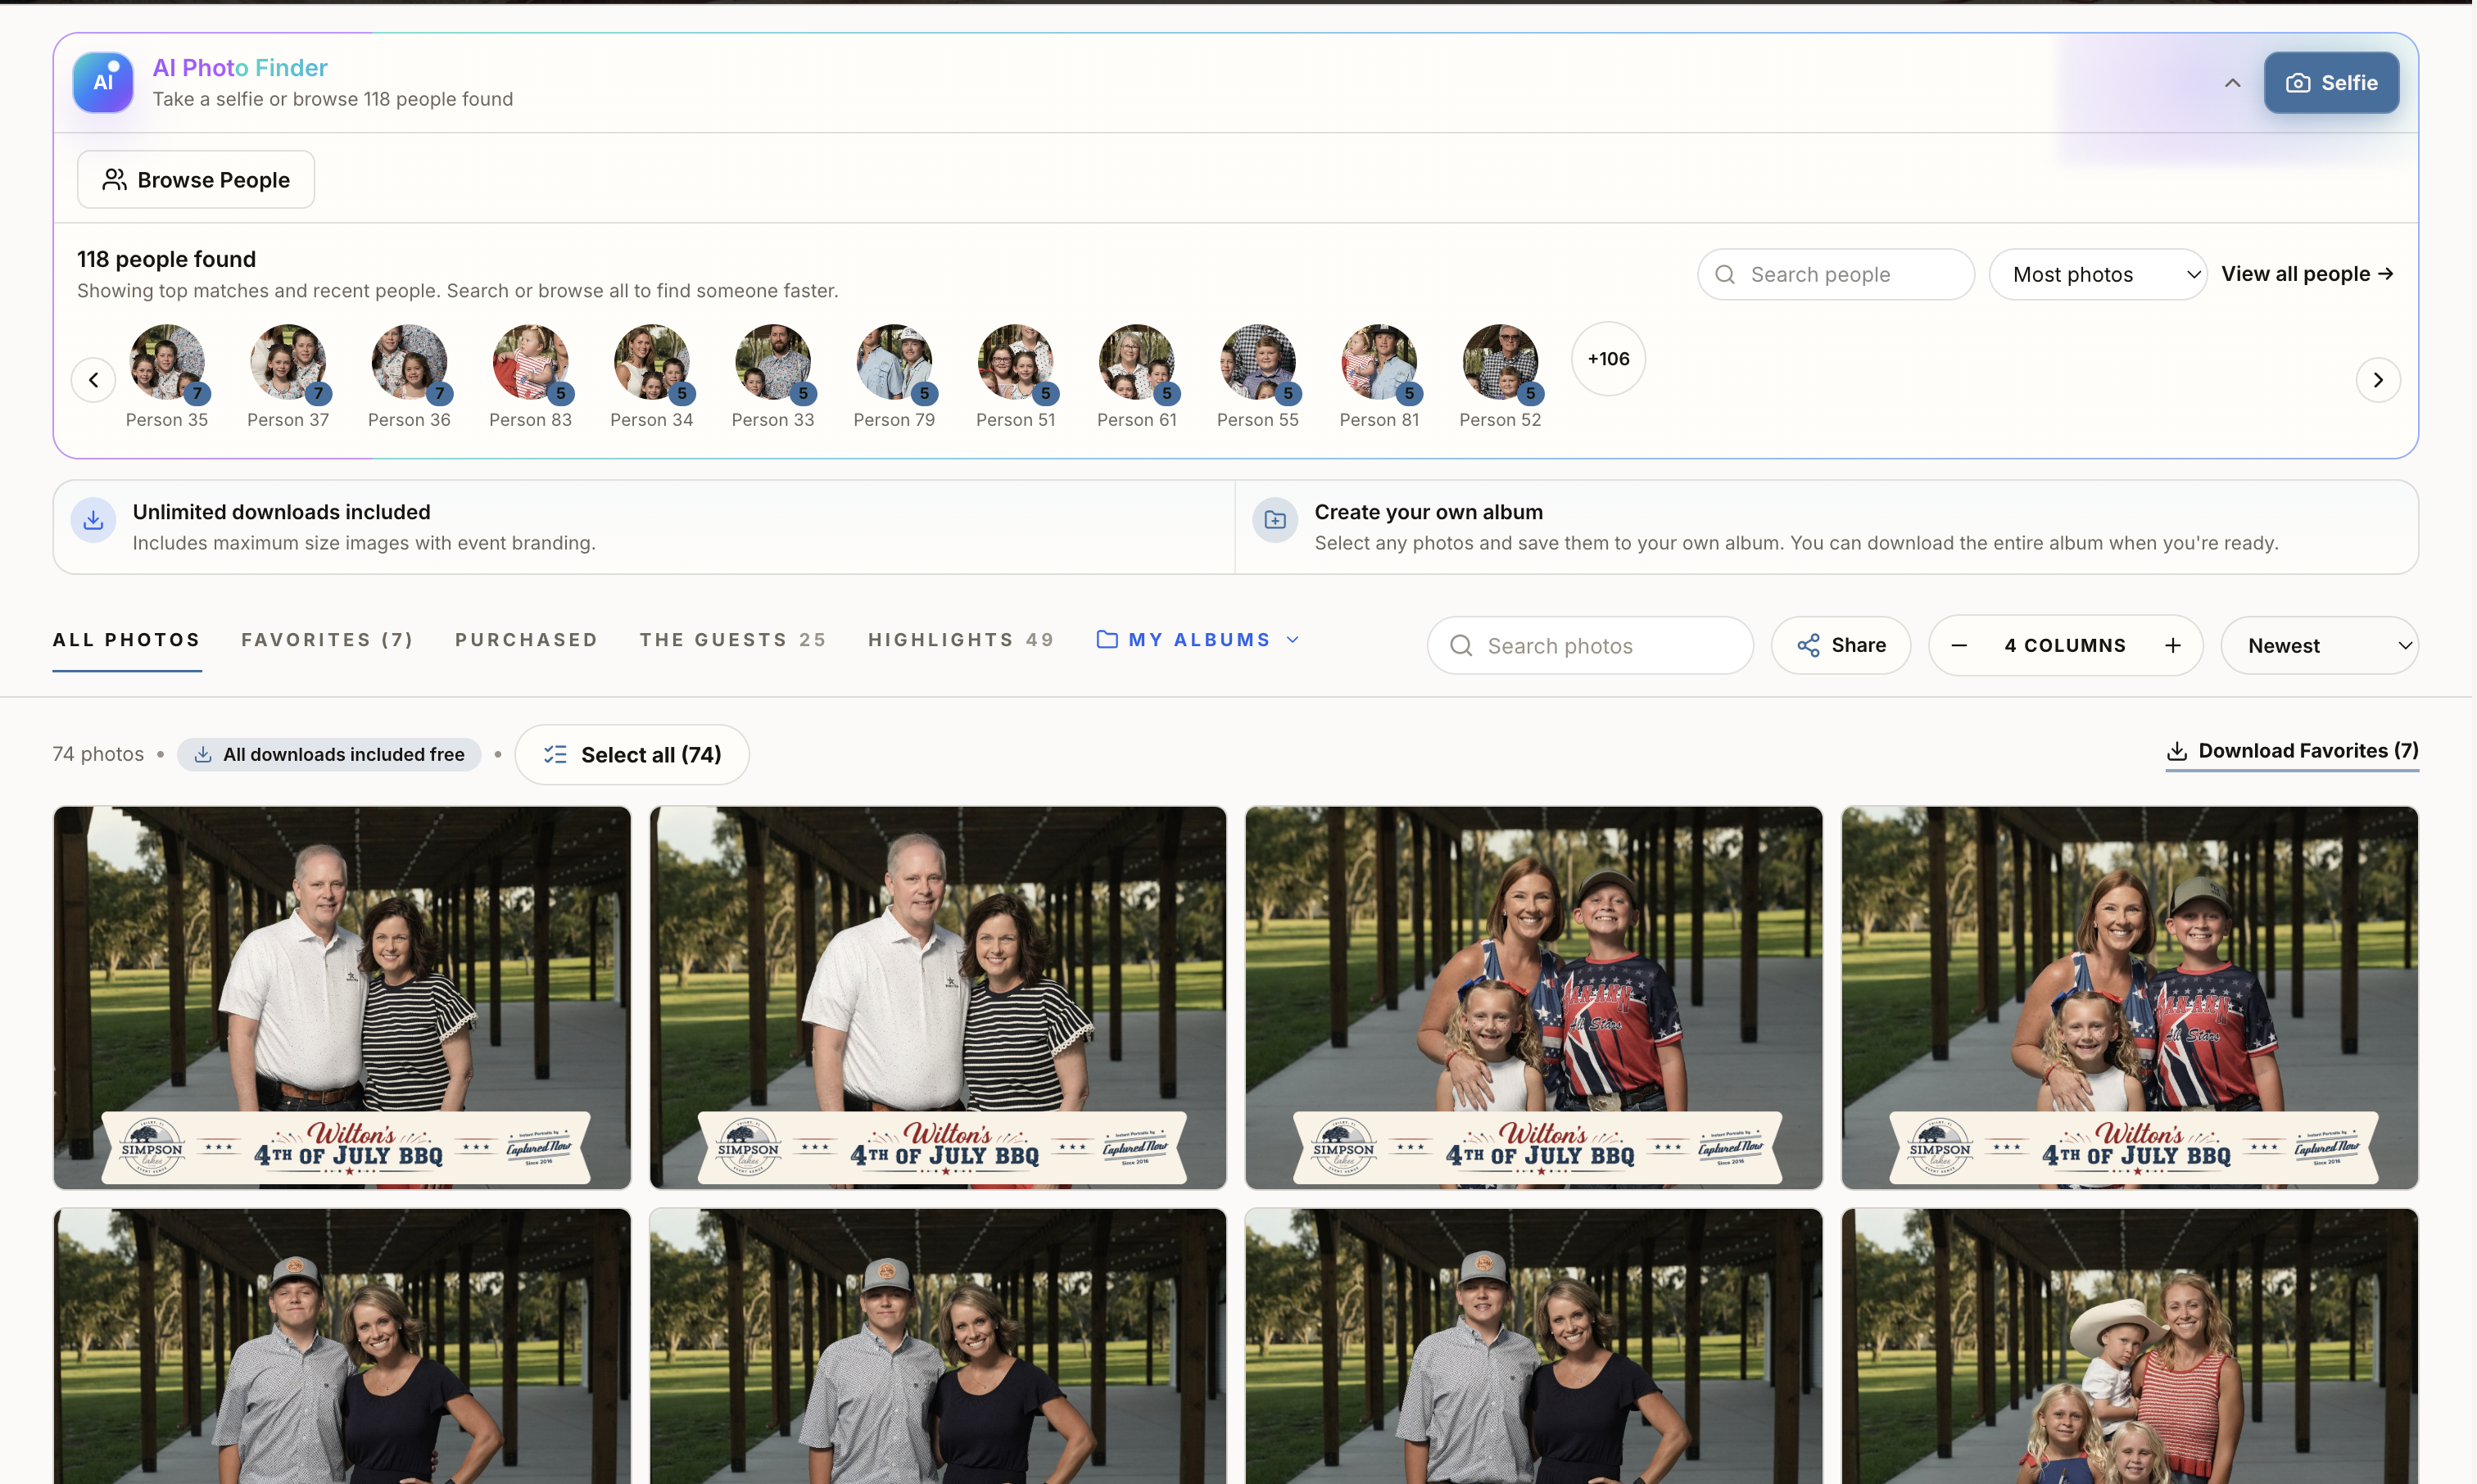
Task: Decrease columns with minus button
Action: [x=1959, y=646]
